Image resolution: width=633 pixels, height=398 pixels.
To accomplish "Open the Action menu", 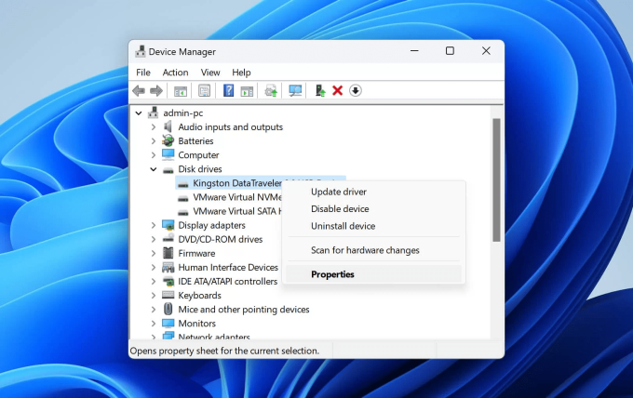I will (x=175, y=73).
